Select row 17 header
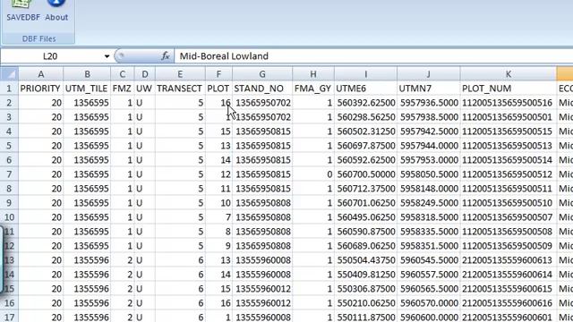The image size is (573, 322). 9,317
